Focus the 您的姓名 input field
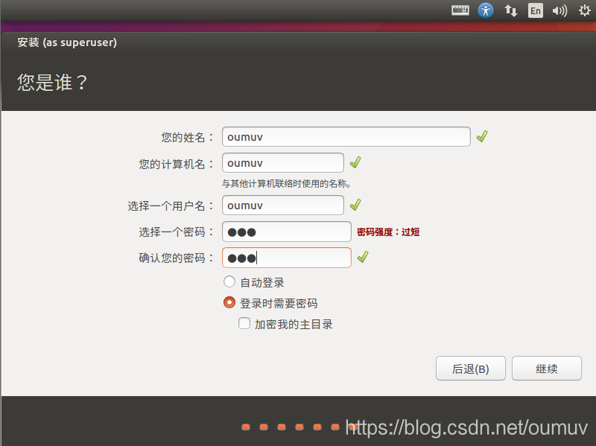This screenshot has width=596, height=446. (346, 137)
